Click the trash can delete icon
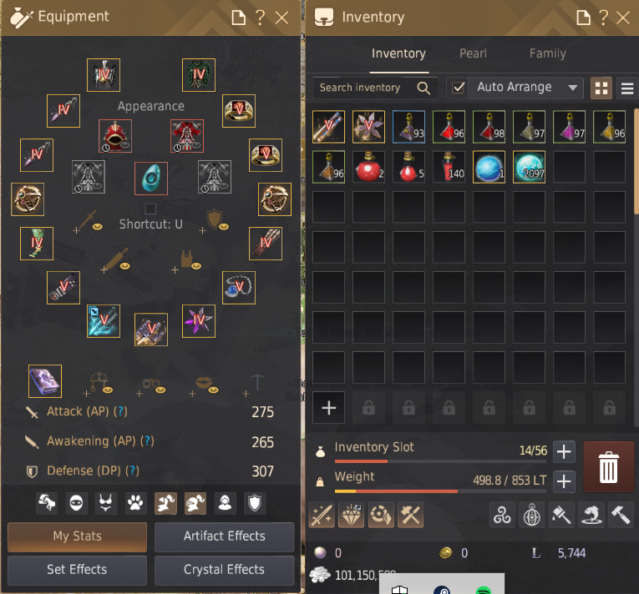This screenshot has height=594, width=639. (x=608, y=467)
